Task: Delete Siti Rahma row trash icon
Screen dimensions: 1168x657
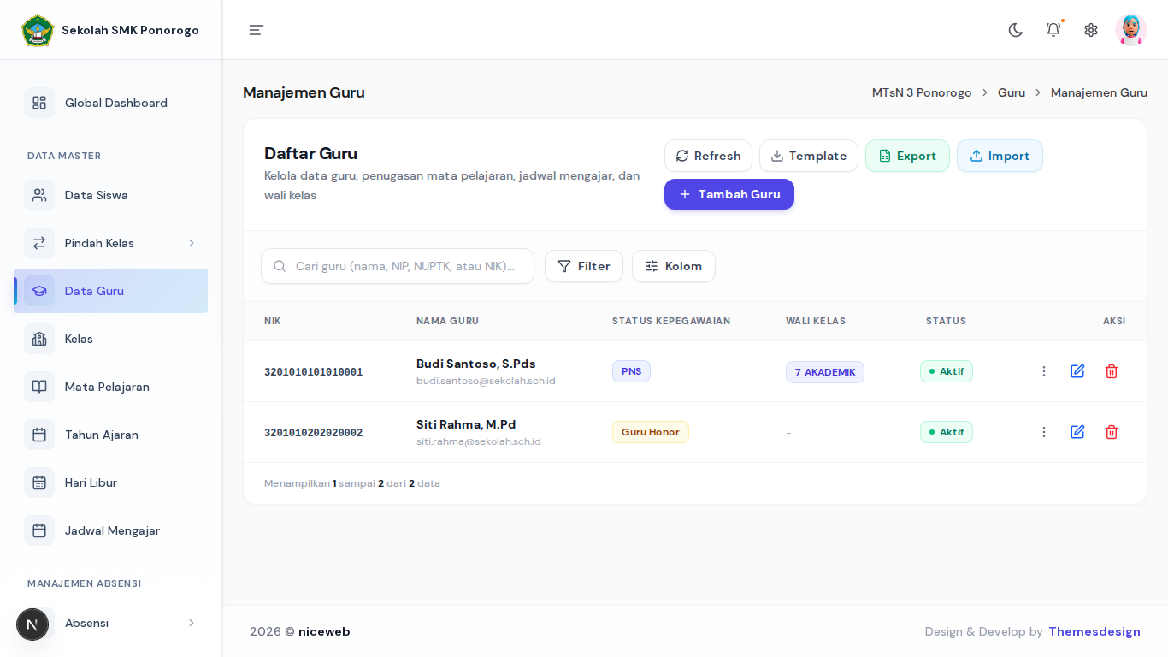Action: [x=1112, y=432]
